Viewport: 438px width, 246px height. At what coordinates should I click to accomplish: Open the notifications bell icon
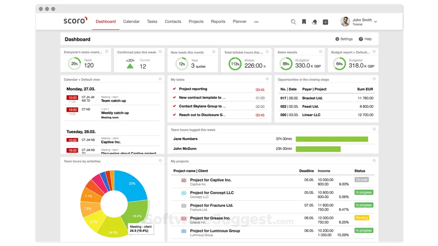coord(314,22)
